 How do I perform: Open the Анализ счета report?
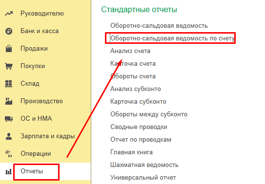click(x=130, y=51)
